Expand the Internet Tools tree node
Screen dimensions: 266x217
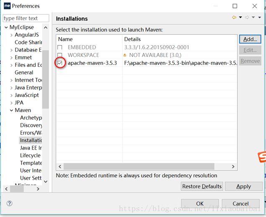point(11,80)
